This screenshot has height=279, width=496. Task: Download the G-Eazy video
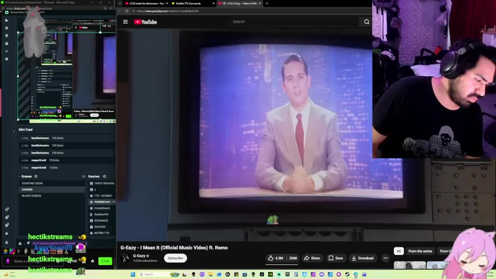click(x=362, y=258)
